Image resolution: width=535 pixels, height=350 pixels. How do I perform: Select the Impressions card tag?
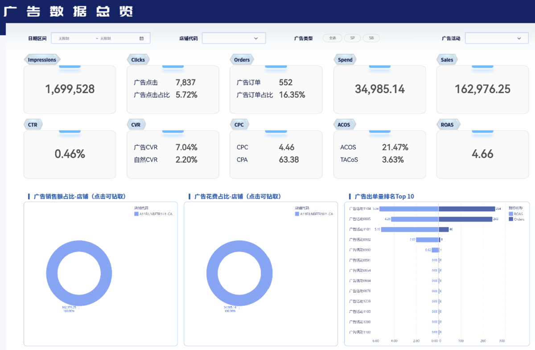[42, 60]
